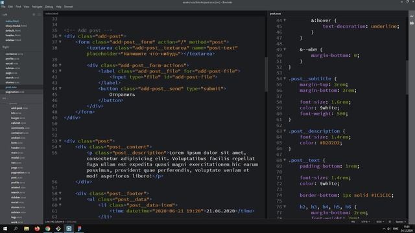
Task: Open the Navigate menu
Action: (37, 6)
